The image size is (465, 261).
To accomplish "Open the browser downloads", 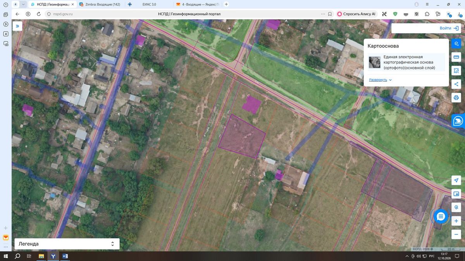I will pyautogui.click(x=460, y=14).
